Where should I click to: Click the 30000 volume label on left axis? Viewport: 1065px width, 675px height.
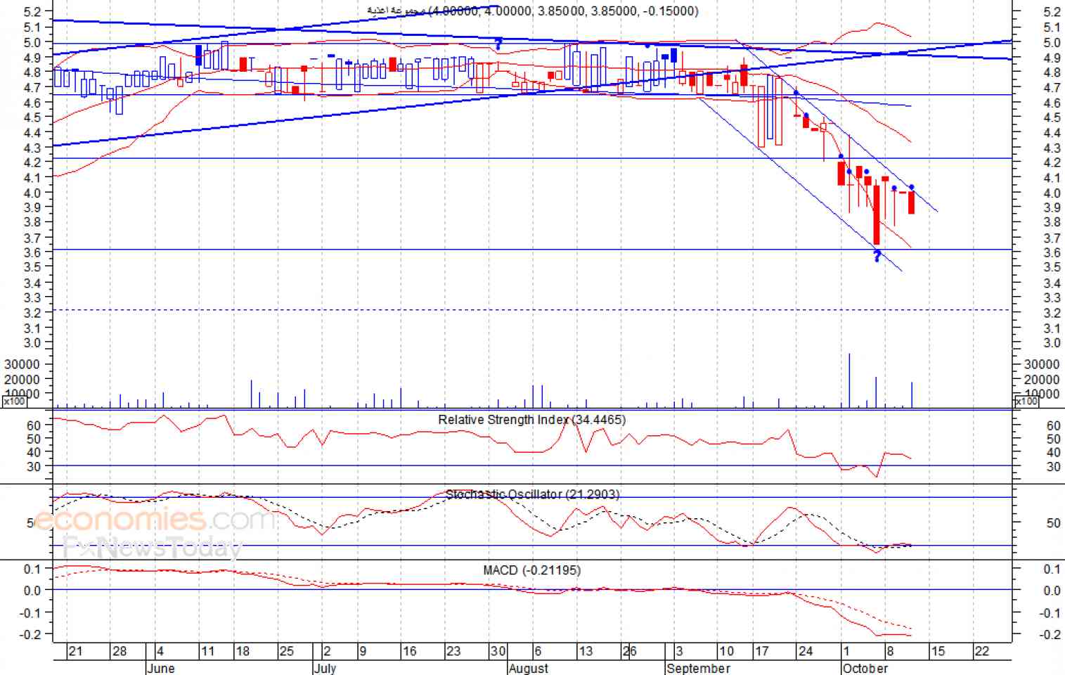21,364
